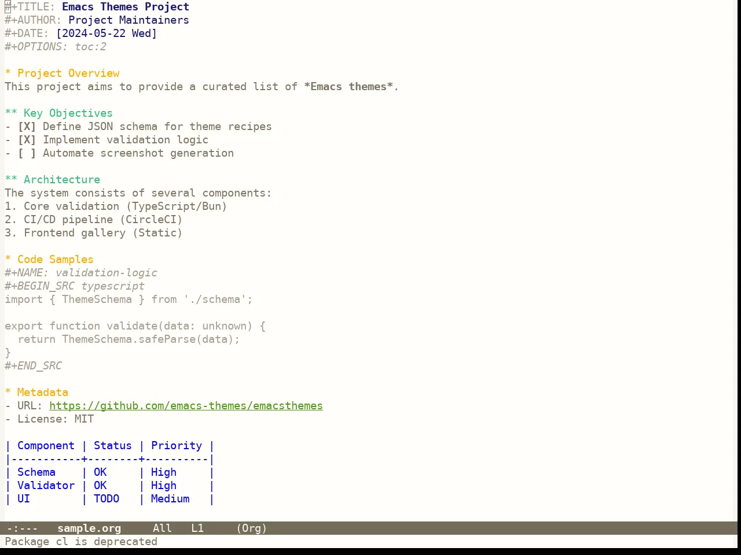Click the OK status in Schema row
The width and height of the screenshot is (741, 555).
pos(100,472)
